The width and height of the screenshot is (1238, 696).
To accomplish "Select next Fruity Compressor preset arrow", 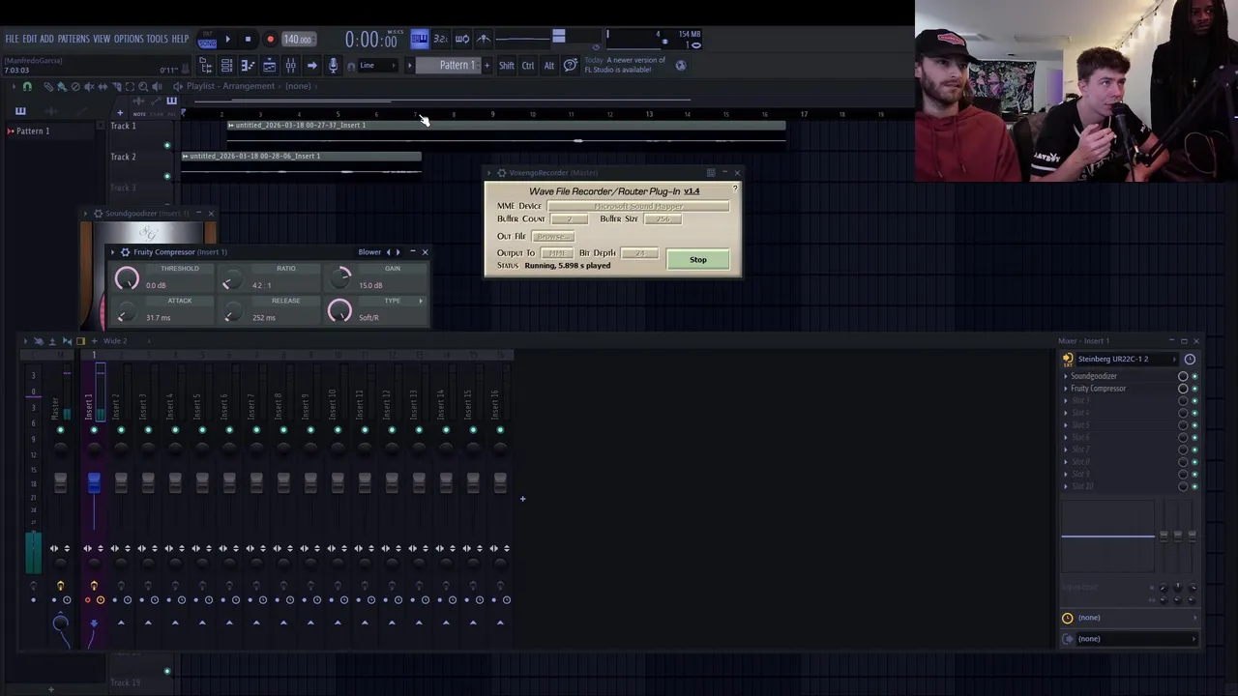I will click(398, 252).
